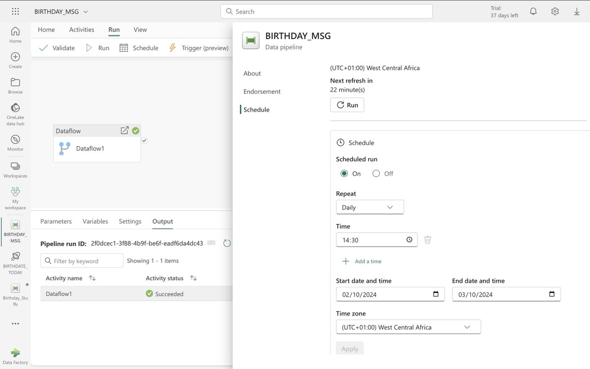590x369 pixels.
Task: Open the Variables tab
Action: coord(95,221)
